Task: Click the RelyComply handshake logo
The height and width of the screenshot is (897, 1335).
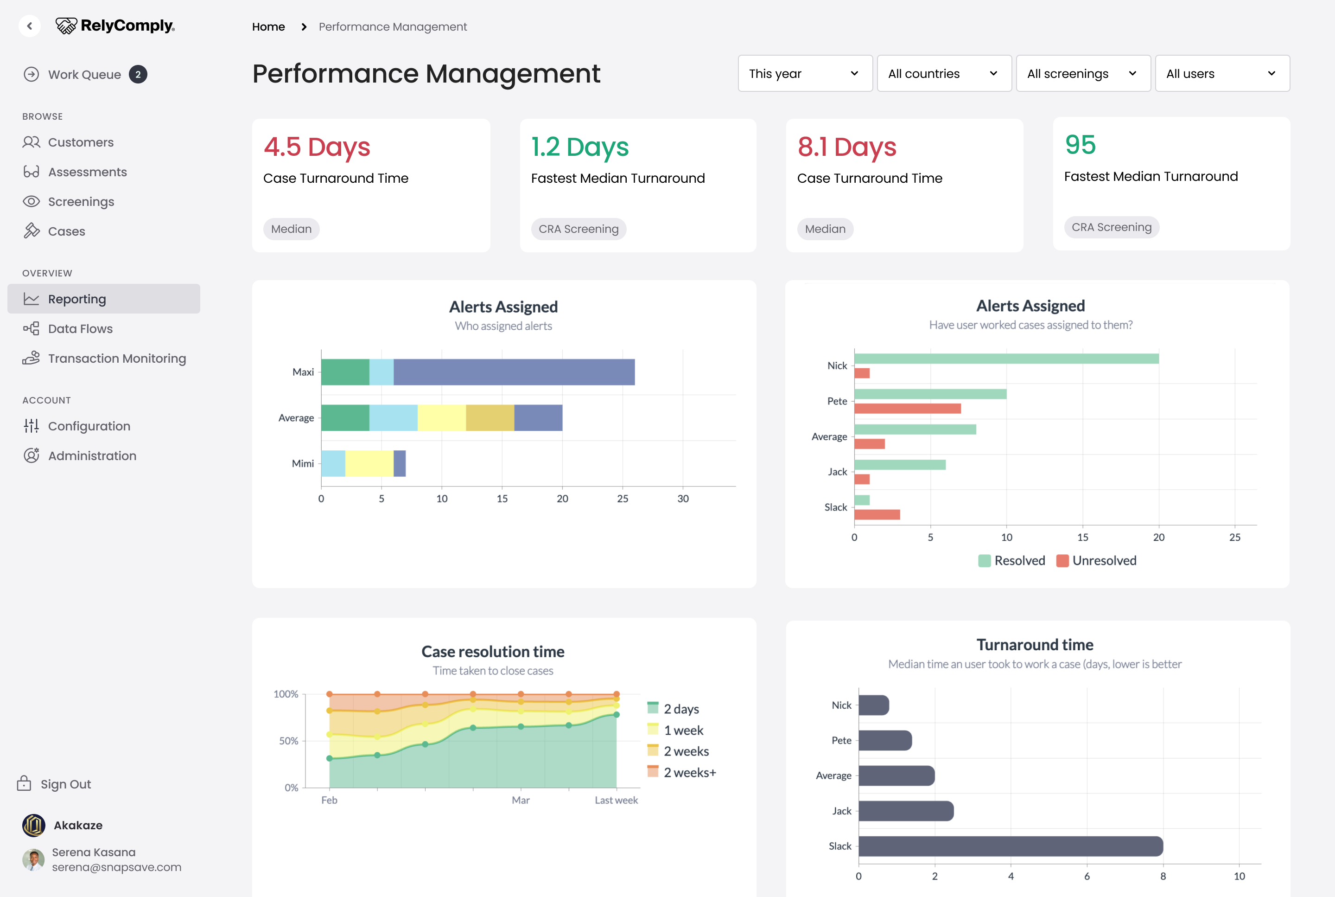Action: pos(66,26)
